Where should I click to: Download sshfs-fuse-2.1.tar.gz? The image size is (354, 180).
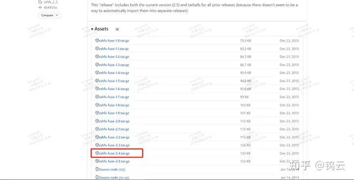[114, 129]
